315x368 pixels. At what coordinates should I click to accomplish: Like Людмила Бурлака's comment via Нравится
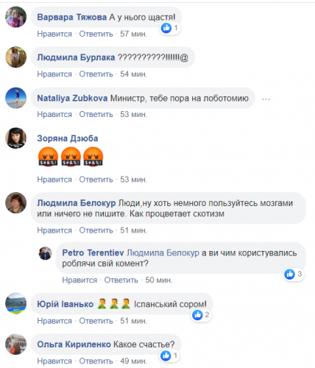(54, 74)
